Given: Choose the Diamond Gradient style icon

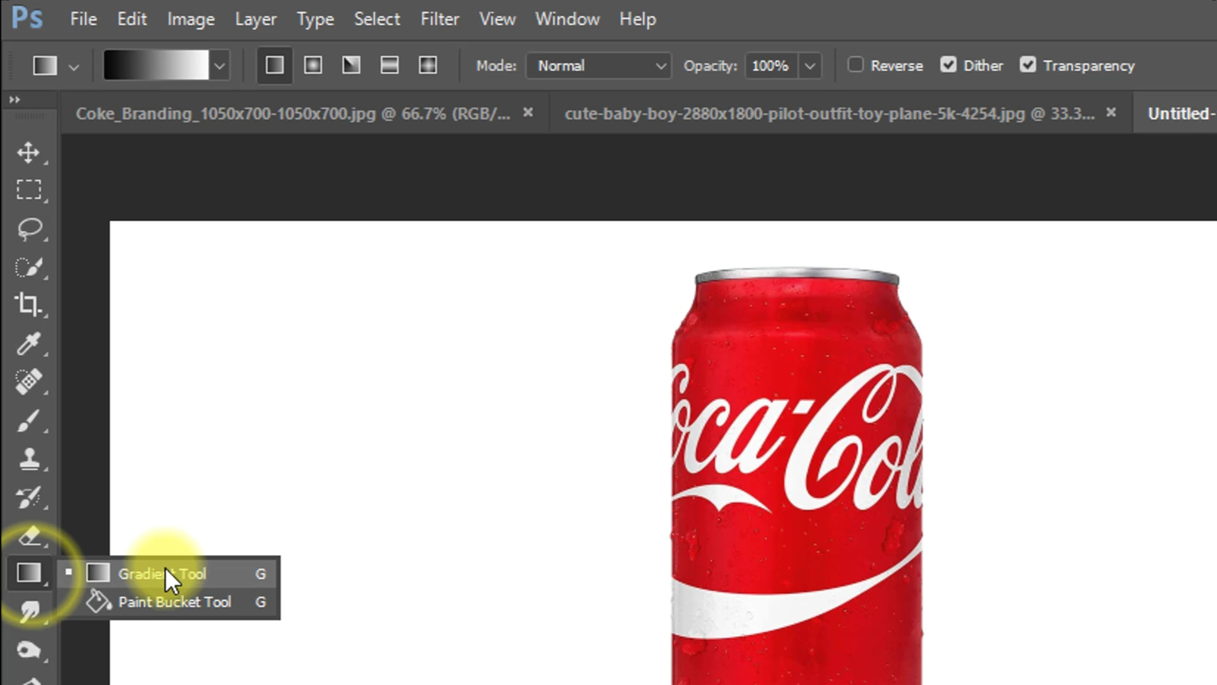Looking at the screenshot, I should [x=428, y=65].
